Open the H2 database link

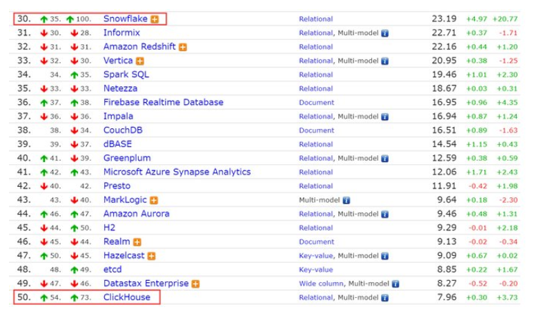(x=109, y=228)
